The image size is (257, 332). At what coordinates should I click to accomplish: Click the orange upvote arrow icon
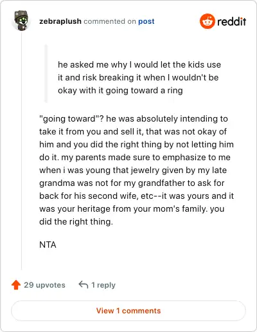pos(16,285)
